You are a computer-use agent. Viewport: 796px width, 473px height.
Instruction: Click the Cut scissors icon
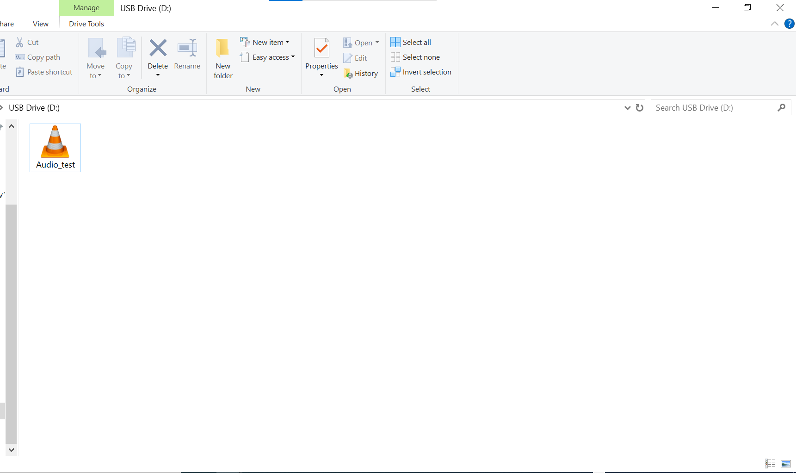pos(20,42)
